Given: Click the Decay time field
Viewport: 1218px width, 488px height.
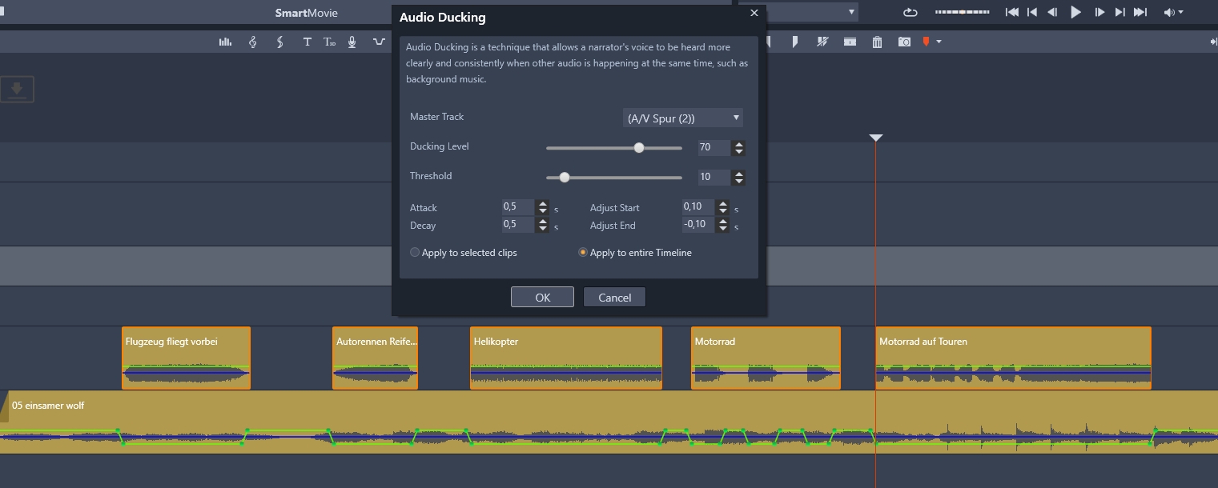Looking at the screenshot, I should click(x=517, y=224).
